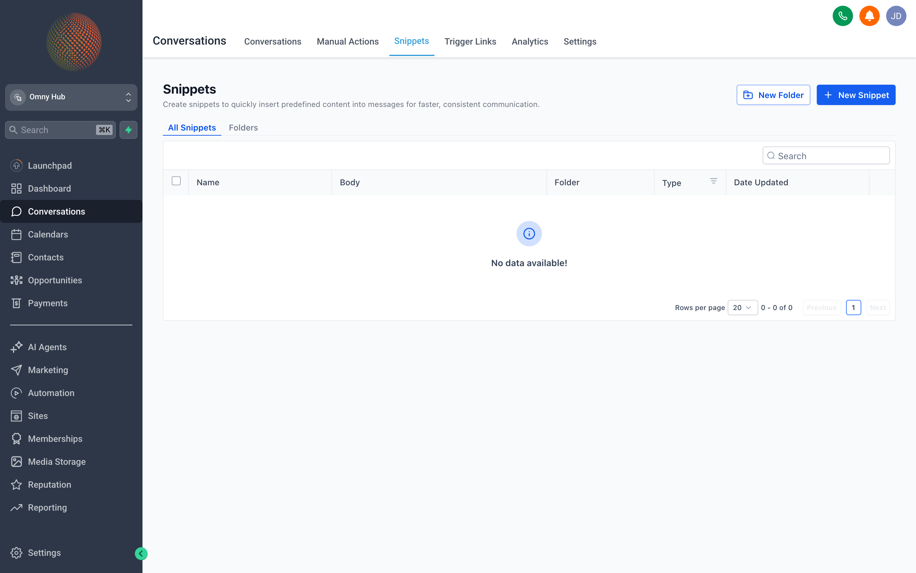The image size is (916, 573).
Task: Click the Settings gear icon in sidebar
Action: (x=16, y=553)
